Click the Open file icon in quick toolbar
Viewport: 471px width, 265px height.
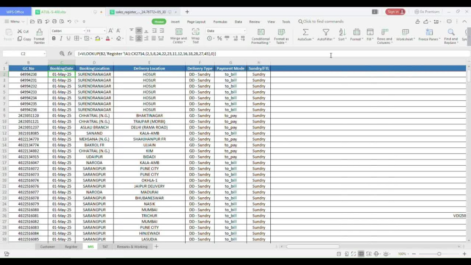coord(32,22)
